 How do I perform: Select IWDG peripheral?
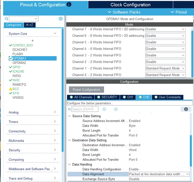click(17, 76)
